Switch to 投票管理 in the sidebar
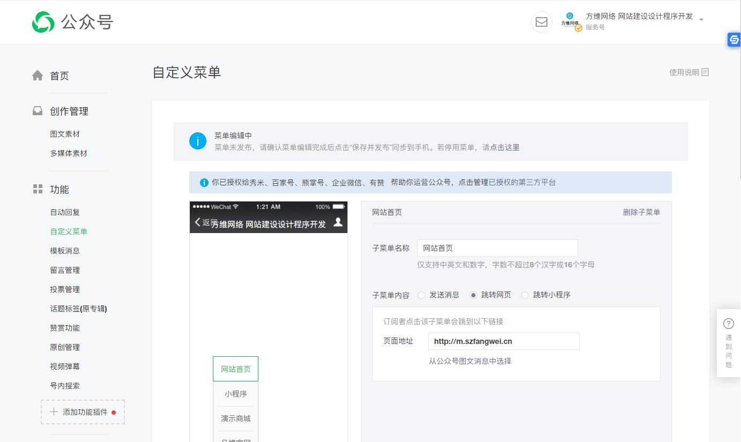The image size is (741, 442). 65,289
